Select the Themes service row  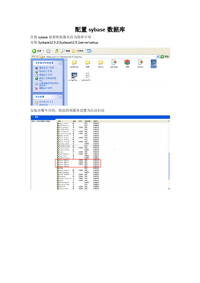pos(78,180)
